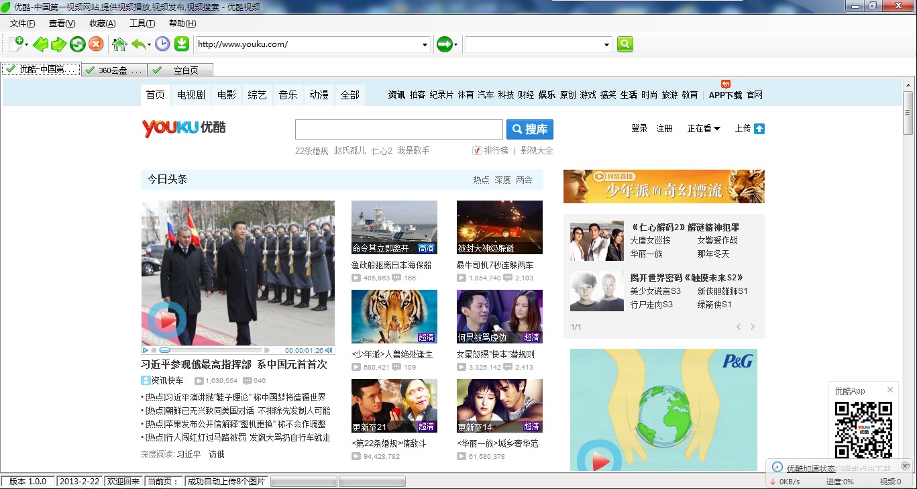Switch to the 空白页 tab
Screen dimensions: 917x489
(180, 70)
